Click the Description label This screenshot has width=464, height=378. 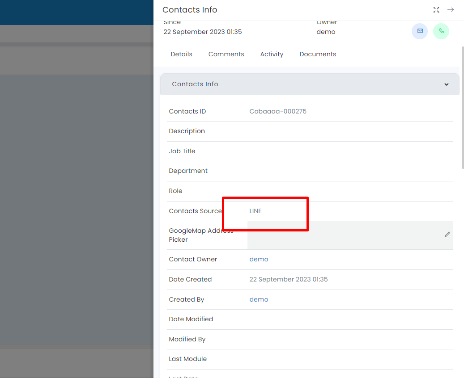187,131
